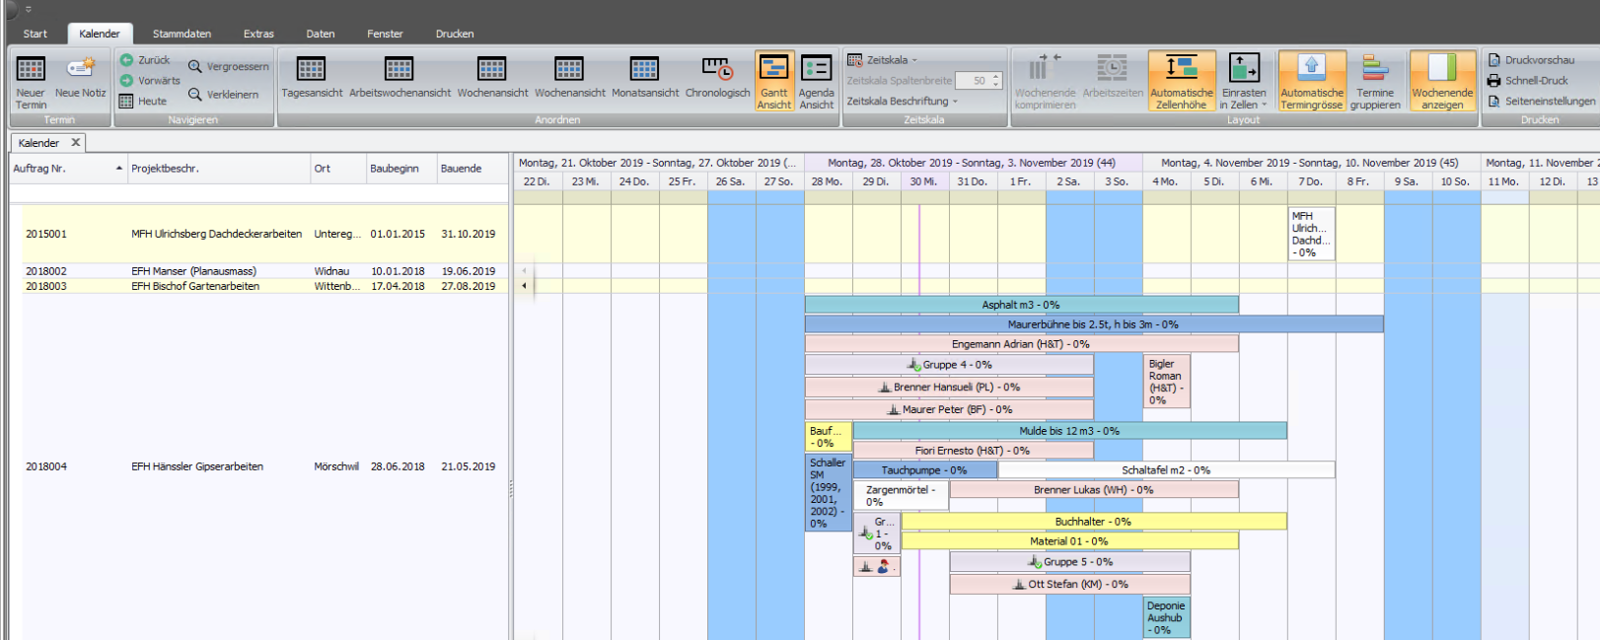1600x640 pixels.
Task: Open the Stammdaten ribbon tab
Action: point(182,34)
